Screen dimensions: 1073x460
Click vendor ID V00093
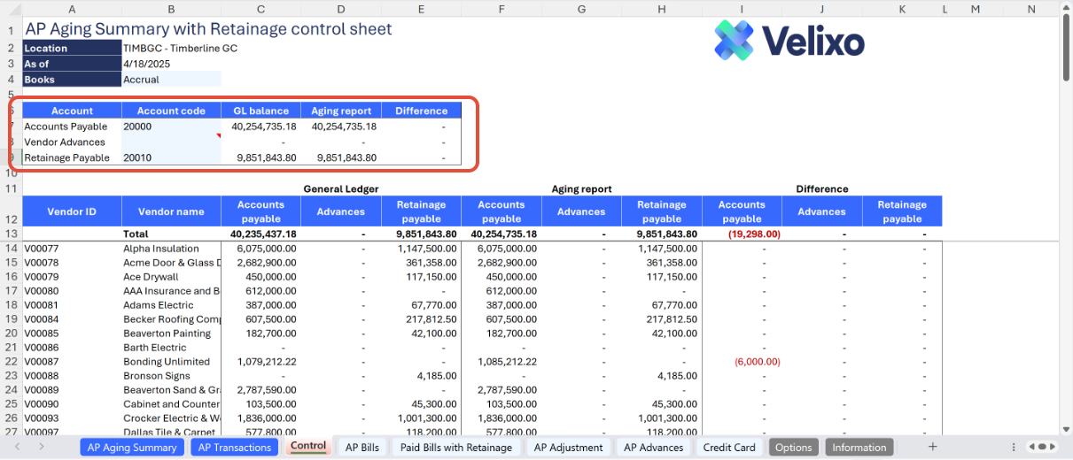pos(42,418)
